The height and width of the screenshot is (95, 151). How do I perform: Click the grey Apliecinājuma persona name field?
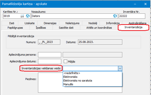92,55
